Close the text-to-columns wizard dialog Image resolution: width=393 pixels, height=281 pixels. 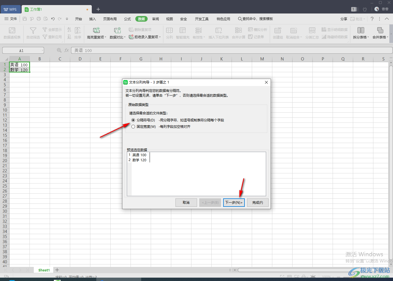[x=266, y=82]
